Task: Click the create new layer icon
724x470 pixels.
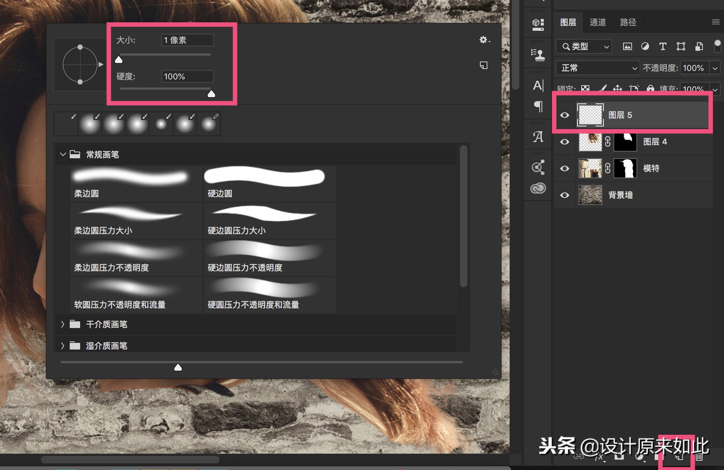Action: tap(679, 457)
